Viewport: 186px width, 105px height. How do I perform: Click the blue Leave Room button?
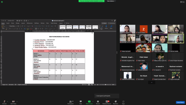coord(180,102)
